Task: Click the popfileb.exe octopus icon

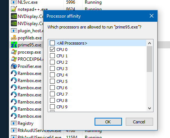Action: [14, 38]
